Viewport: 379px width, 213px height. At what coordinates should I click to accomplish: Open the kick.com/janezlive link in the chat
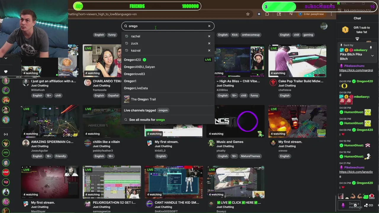356,174
